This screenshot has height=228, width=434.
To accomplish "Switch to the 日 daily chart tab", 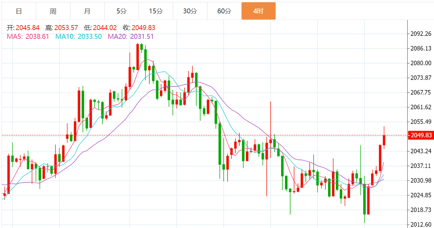I will point(19,11).
